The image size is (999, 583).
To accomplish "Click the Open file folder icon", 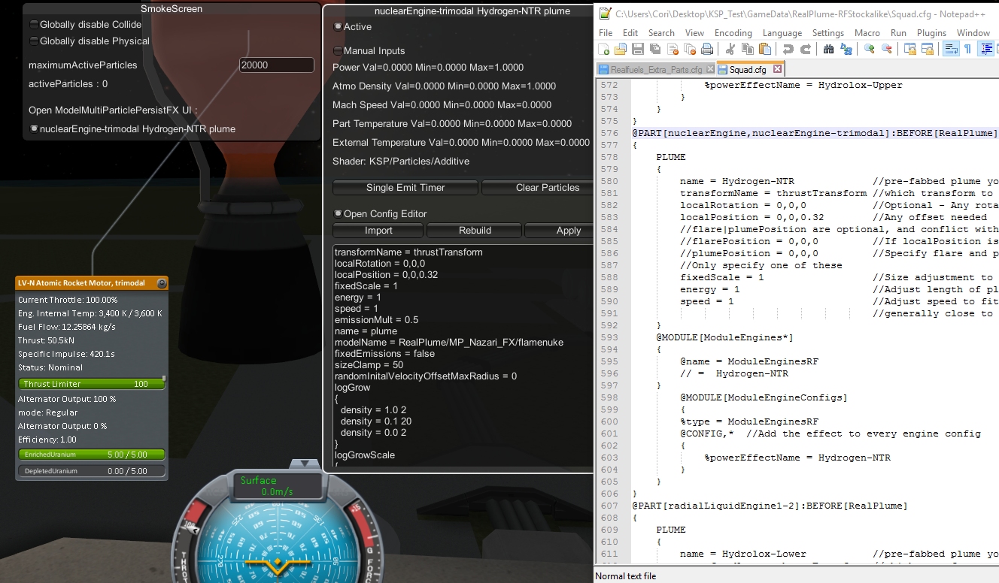I will pyautogui.click(x=620, y=49).
